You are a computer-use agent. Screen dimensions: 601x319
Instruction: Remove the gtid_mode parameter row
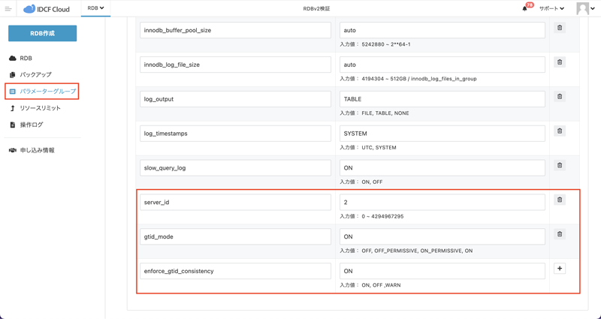[560, 234]
